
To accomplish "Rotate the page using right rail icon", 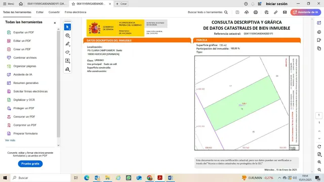I will tap(319, 147).
